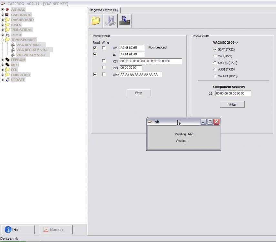Close the Init dialog window
Screen dimensions: 276x242
(217, 122)
